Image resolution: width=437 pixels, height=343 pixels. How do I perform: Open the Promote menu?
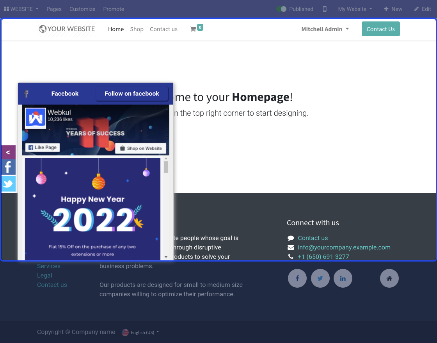pos(114,9)
